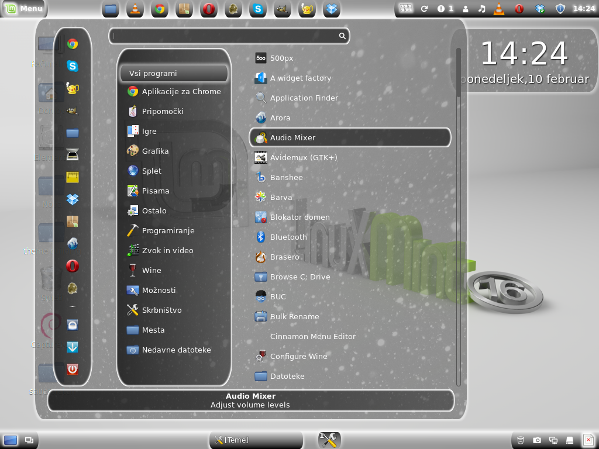The width and height of the screenshot is (599, 449).
Task: Click the camera icon in bottom panel
Action: click(x=537, y=440)
